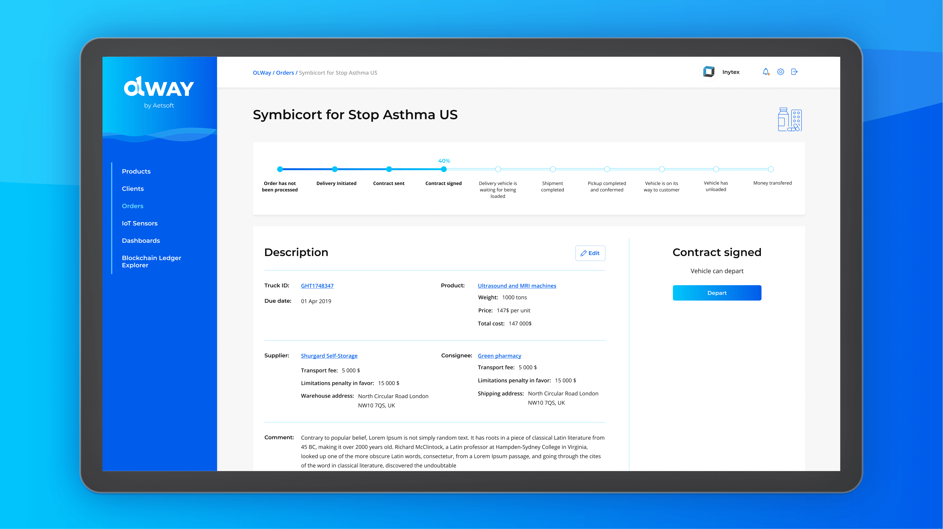Click the medicine bottle and pills icon
This screenshot has width=943, height=529.
pos(790,120)
